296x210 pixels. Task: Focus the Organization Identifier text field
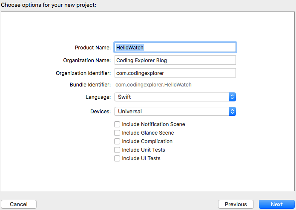(x=175, y=73)
